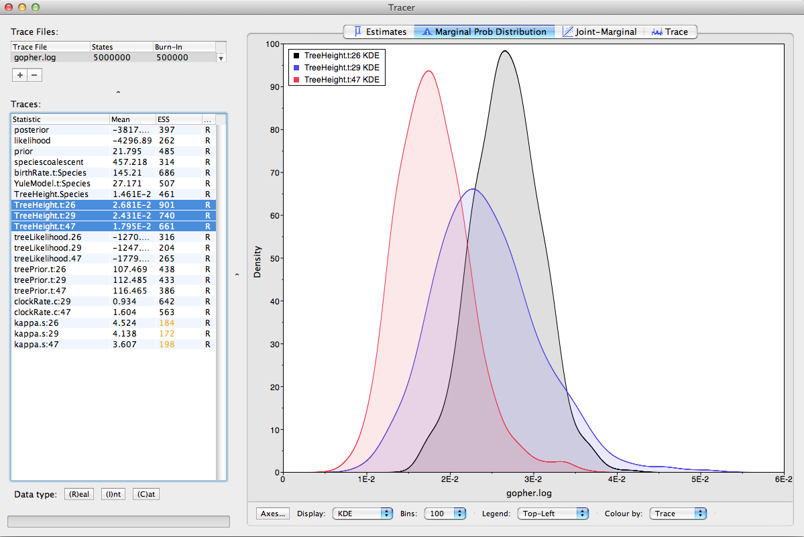Click the plus button to add trace file
The image size is (804, 537).
coord(19,75)
